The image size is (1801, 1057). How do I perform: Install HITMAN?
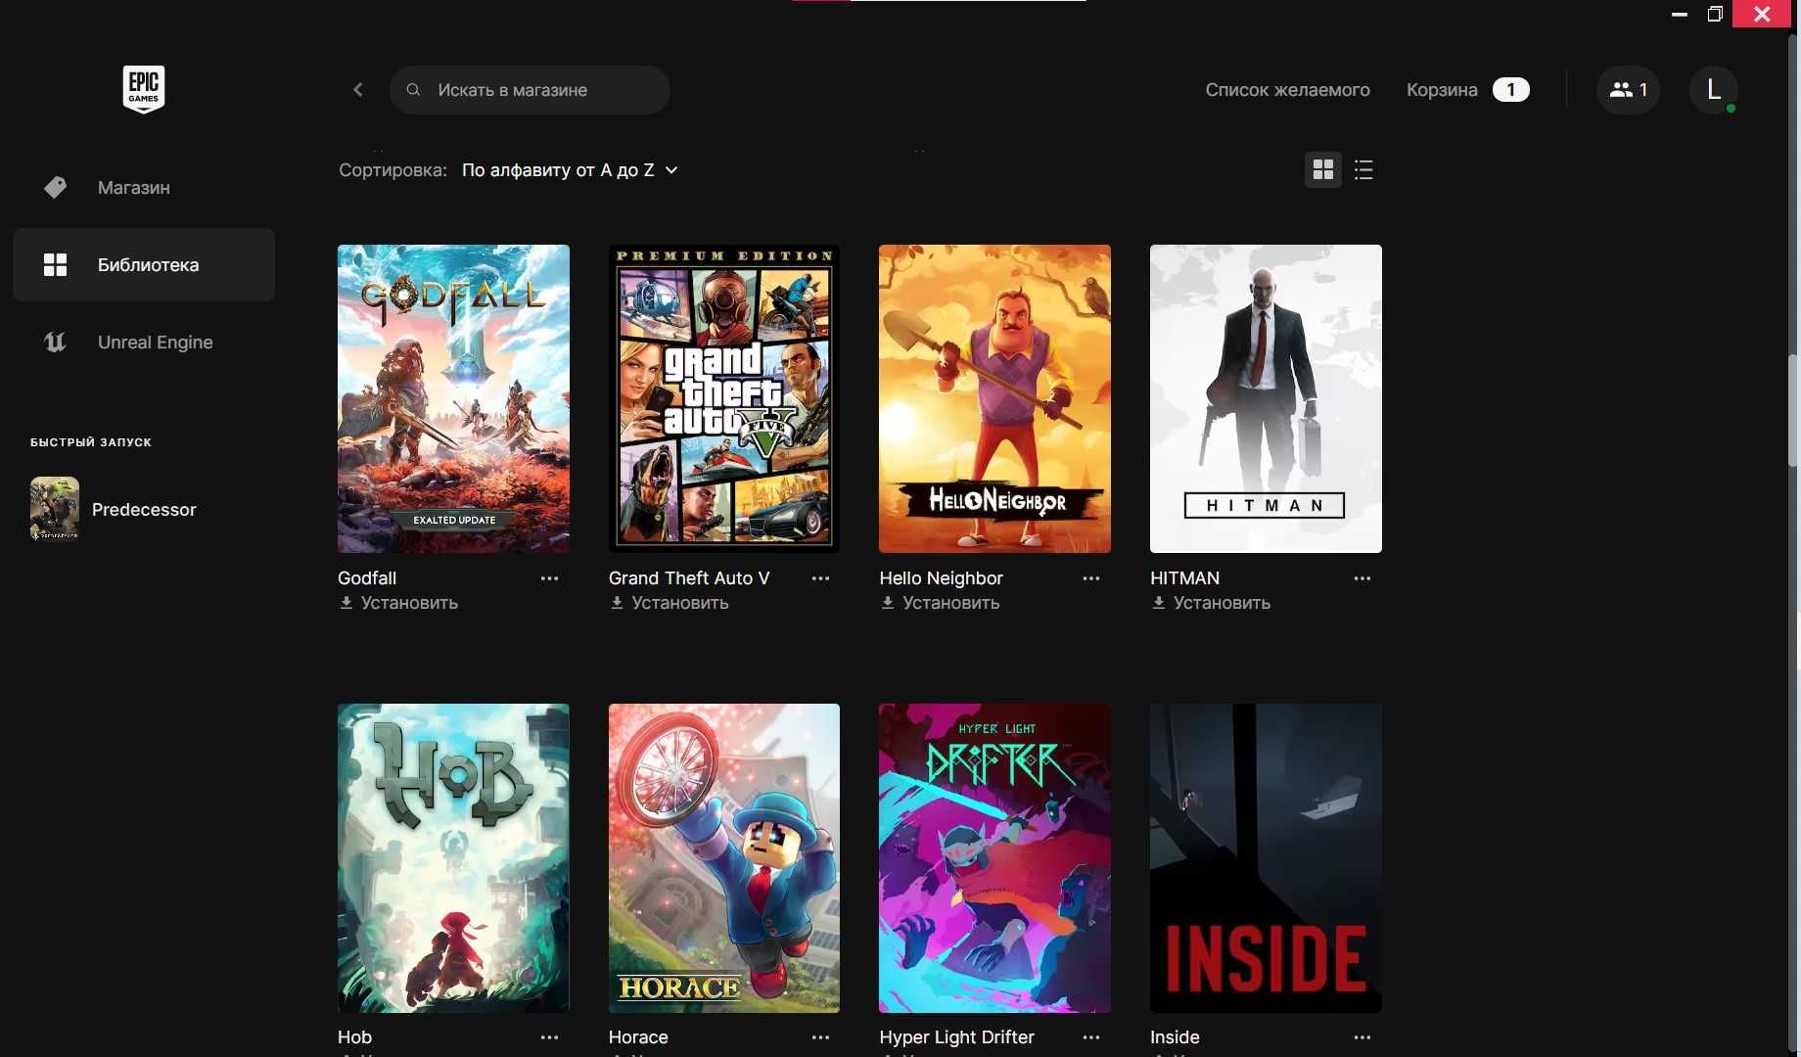(x=1212, y=603)
